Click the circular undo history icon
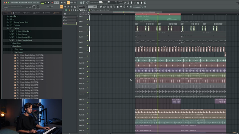The width and height of the screenshot is (239, 134). click(x=125, y=3)
